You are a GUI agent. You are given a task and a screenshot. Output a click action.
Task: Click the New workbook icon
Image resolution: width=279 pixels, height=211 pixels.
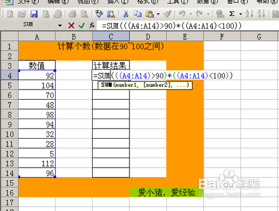10,14
